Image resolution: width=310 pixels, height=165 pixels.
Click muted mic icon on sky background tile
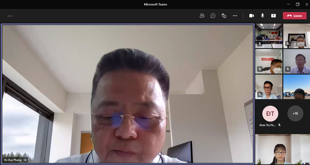288,95
